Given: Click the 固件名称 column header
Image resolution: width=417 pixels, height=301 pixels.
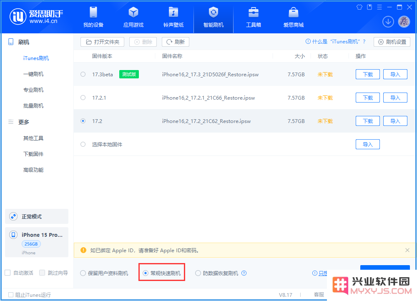Looking at the screenshot, I should (172, 56).
